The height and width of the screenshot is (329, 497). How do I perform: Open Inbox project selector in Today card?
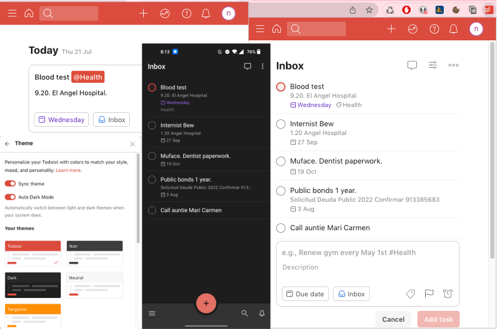[x=112, y=120]
